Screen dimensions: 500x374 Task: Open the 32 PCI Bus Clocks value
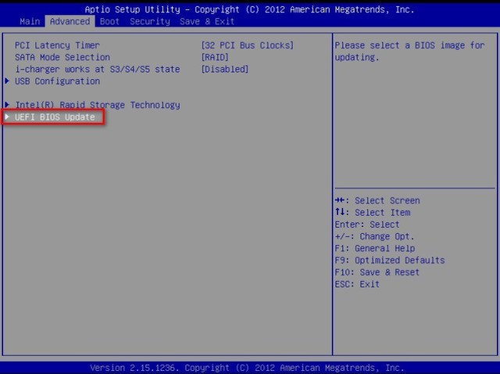[248, 45]
